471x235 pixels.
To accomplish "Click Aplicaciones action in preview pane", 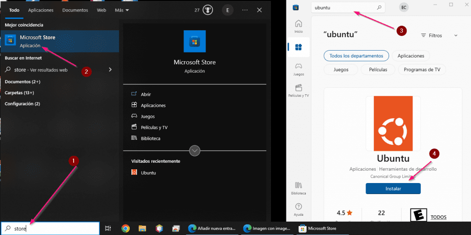I will tap(153, 105).
